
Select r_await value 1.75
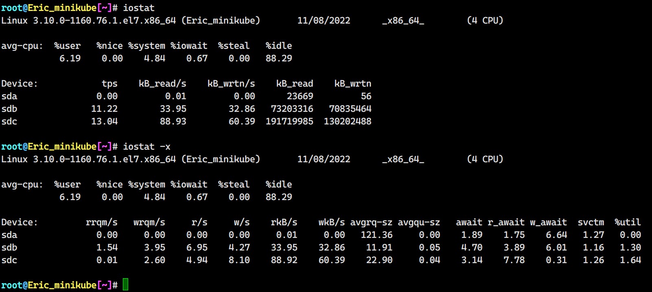[x=514, y=235]
